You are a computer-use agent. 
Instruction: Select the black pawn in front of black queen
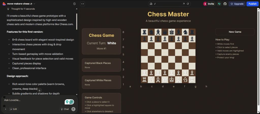(165, 39)
